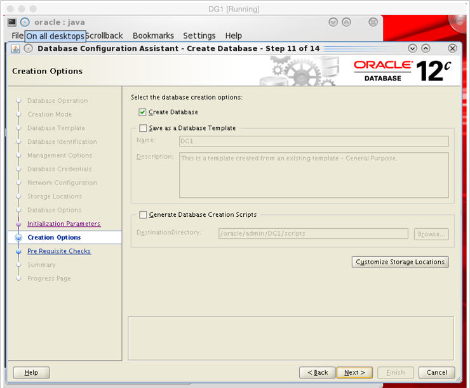
Task: Click the disabled Finish button
Action: [x=396, y=372]
